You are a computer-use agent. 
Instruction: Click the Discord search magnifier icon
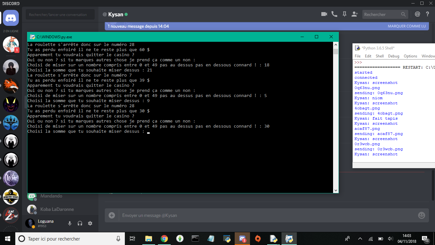403,14
